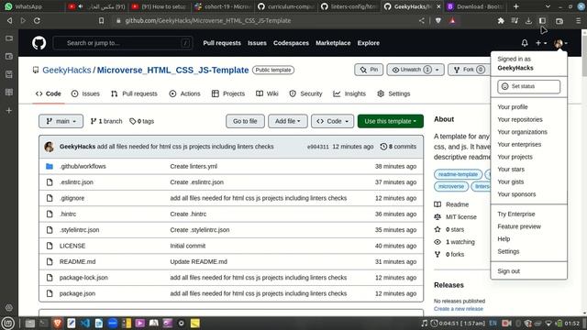Expand the Add file dropdown
This screenshot has height=330, width=587.
287,121
